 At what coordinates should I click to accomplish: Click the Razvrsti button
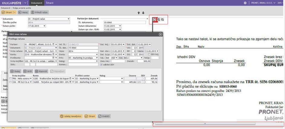click(x=41, y=71)
